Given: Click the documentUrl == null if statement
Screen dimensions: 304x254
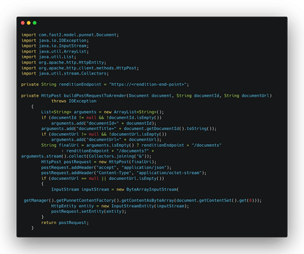Looking at the screenshot, I should coord(103,179).
